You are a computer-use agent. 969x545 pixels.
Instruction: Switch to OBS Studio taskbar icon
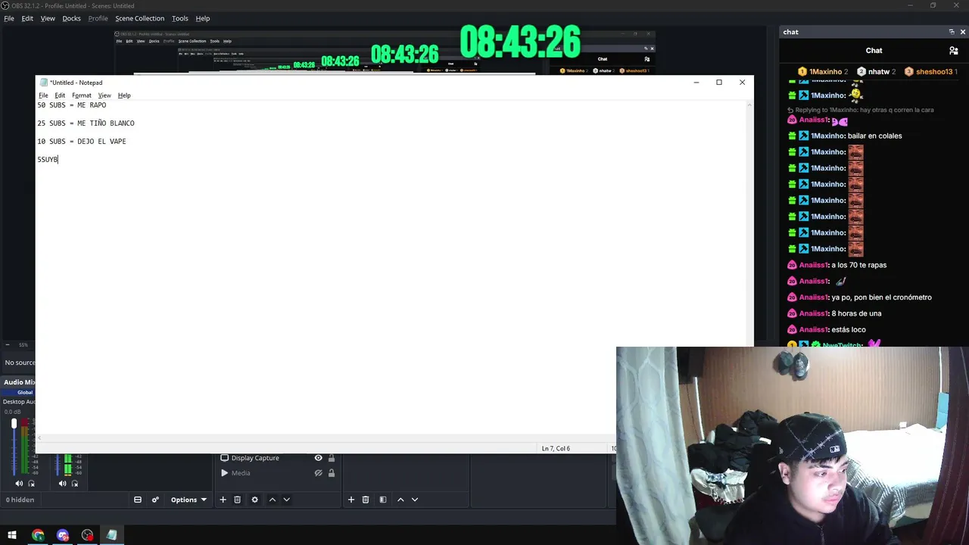point(88,535)
